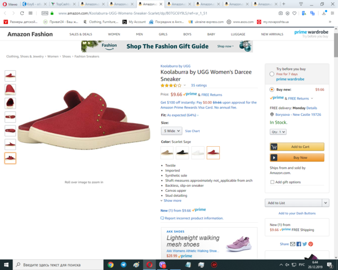
Task: Check the Add gift options box
Action: tap(272, 182)
